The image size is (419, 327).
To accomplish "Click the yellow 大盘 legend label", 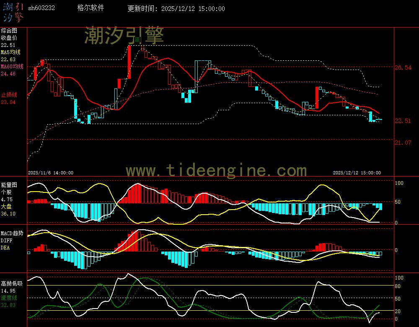I will tap(6, 207).
